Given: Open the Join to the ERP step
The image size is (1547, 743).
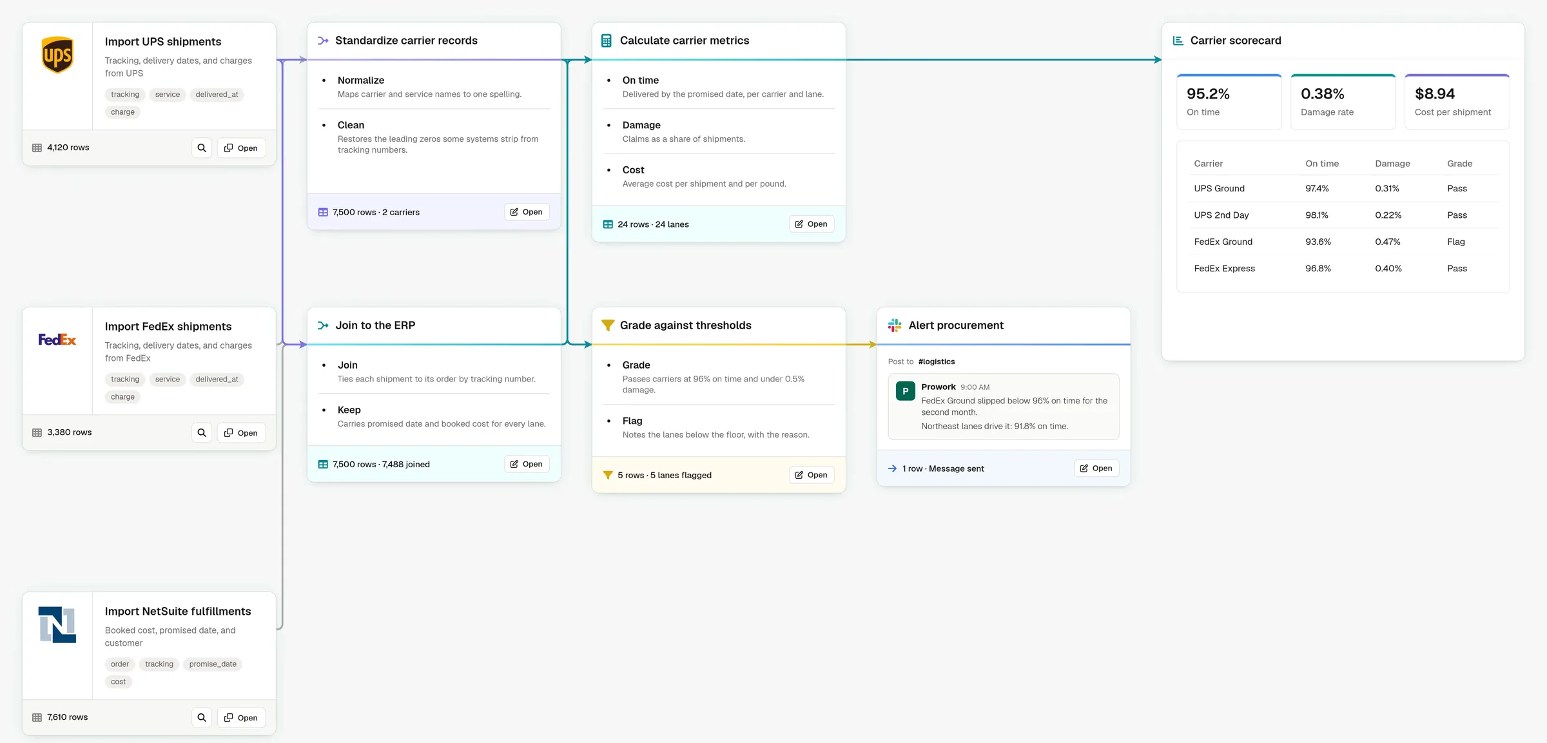Looking at the screenshot, I should click(x=527, y=464).
